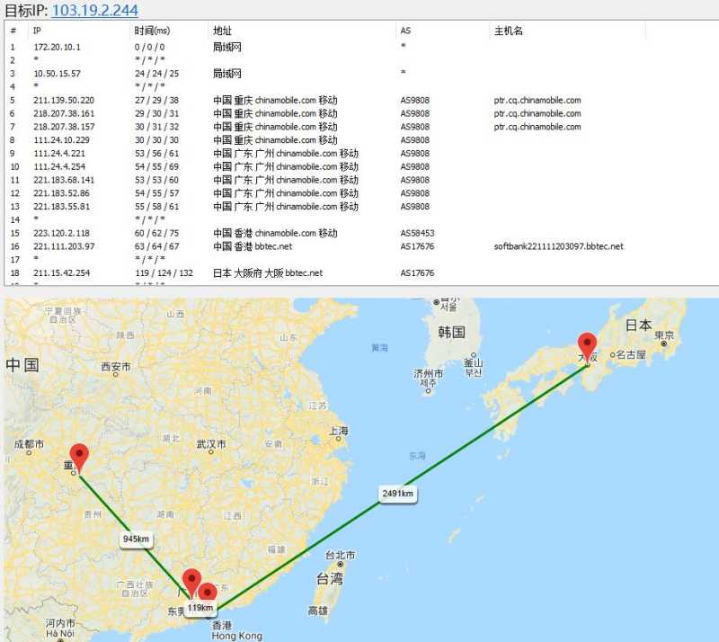Click time value 119 / 124 / 132

click(x=164, y=273)
